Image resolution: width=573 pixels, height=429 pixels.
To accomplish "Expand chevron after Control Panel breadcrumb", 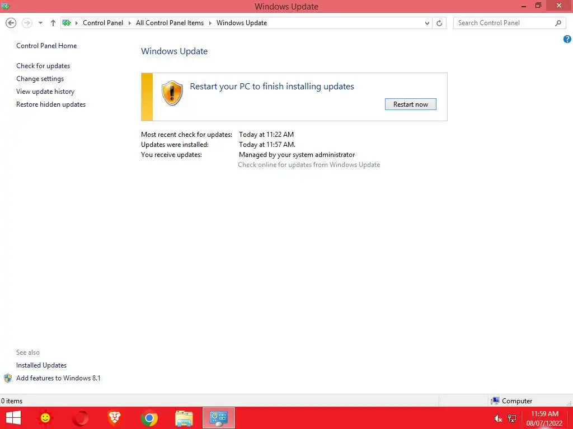I will [129, 23].
